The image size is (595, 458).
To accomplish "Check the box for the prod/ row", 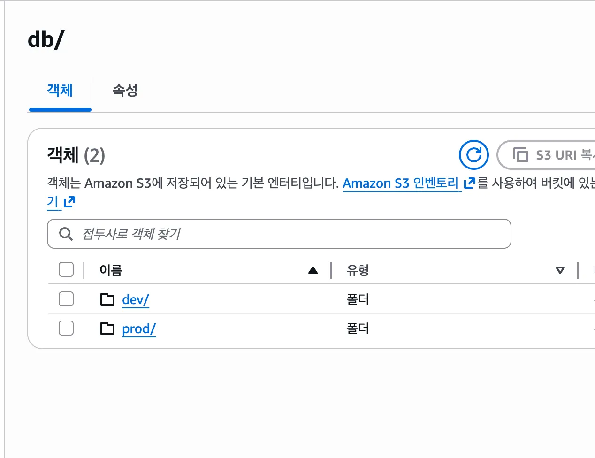I will click(66, 328).
